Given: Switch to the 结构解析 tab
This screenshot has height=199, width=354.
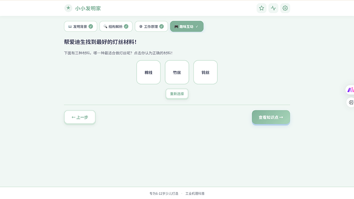Looking at the screenshot, I should click(x=116, y=26).
